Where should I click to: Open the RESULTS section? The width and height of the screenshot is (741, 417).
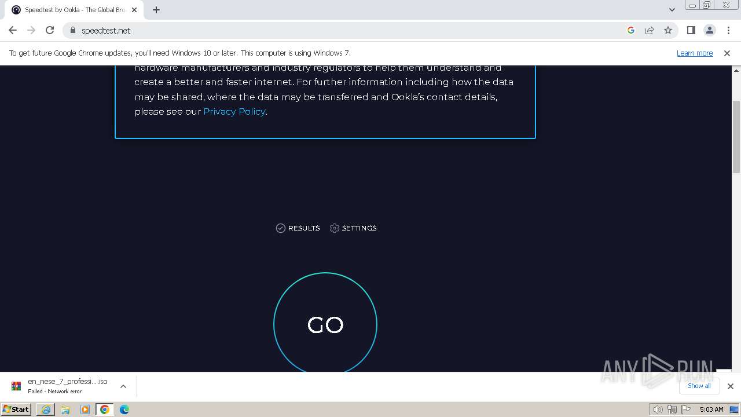298,228
